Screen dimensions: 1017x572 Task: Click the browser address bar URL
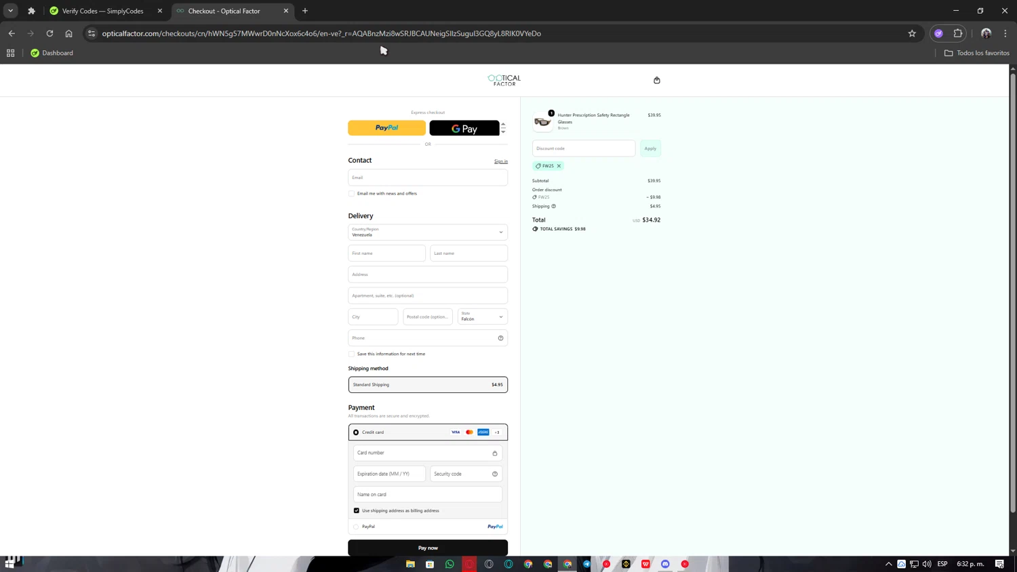coord(321,33)
